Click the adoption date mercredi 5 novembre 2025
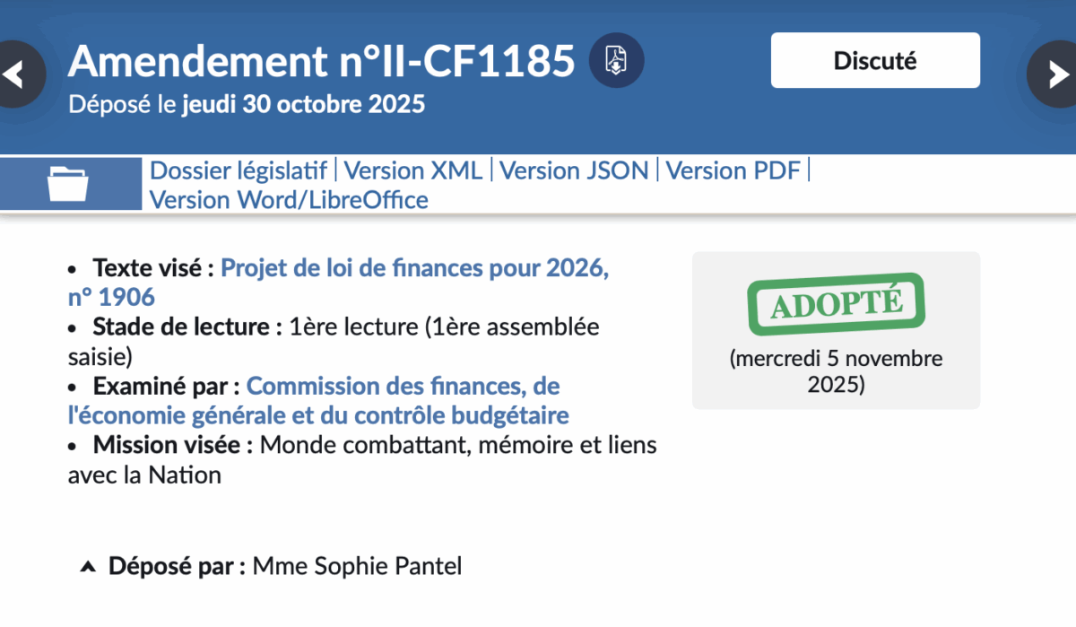The image size is (1076, 627). click(x=836, y=371)
